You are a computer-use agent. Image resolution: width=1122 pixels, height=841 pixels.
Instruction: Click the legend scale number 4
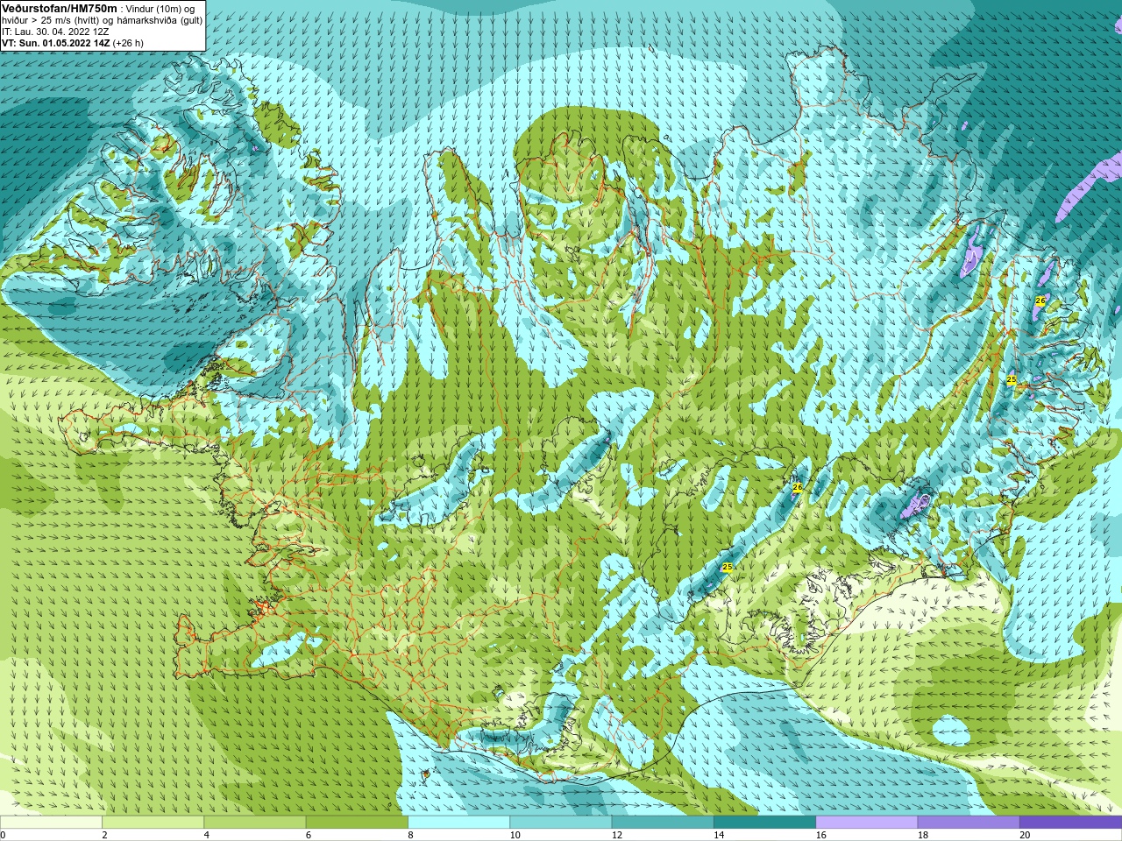point(206,835)
